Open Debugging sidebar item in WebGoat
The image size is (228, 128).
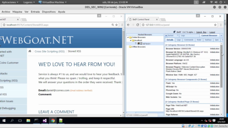click(8, 108)
